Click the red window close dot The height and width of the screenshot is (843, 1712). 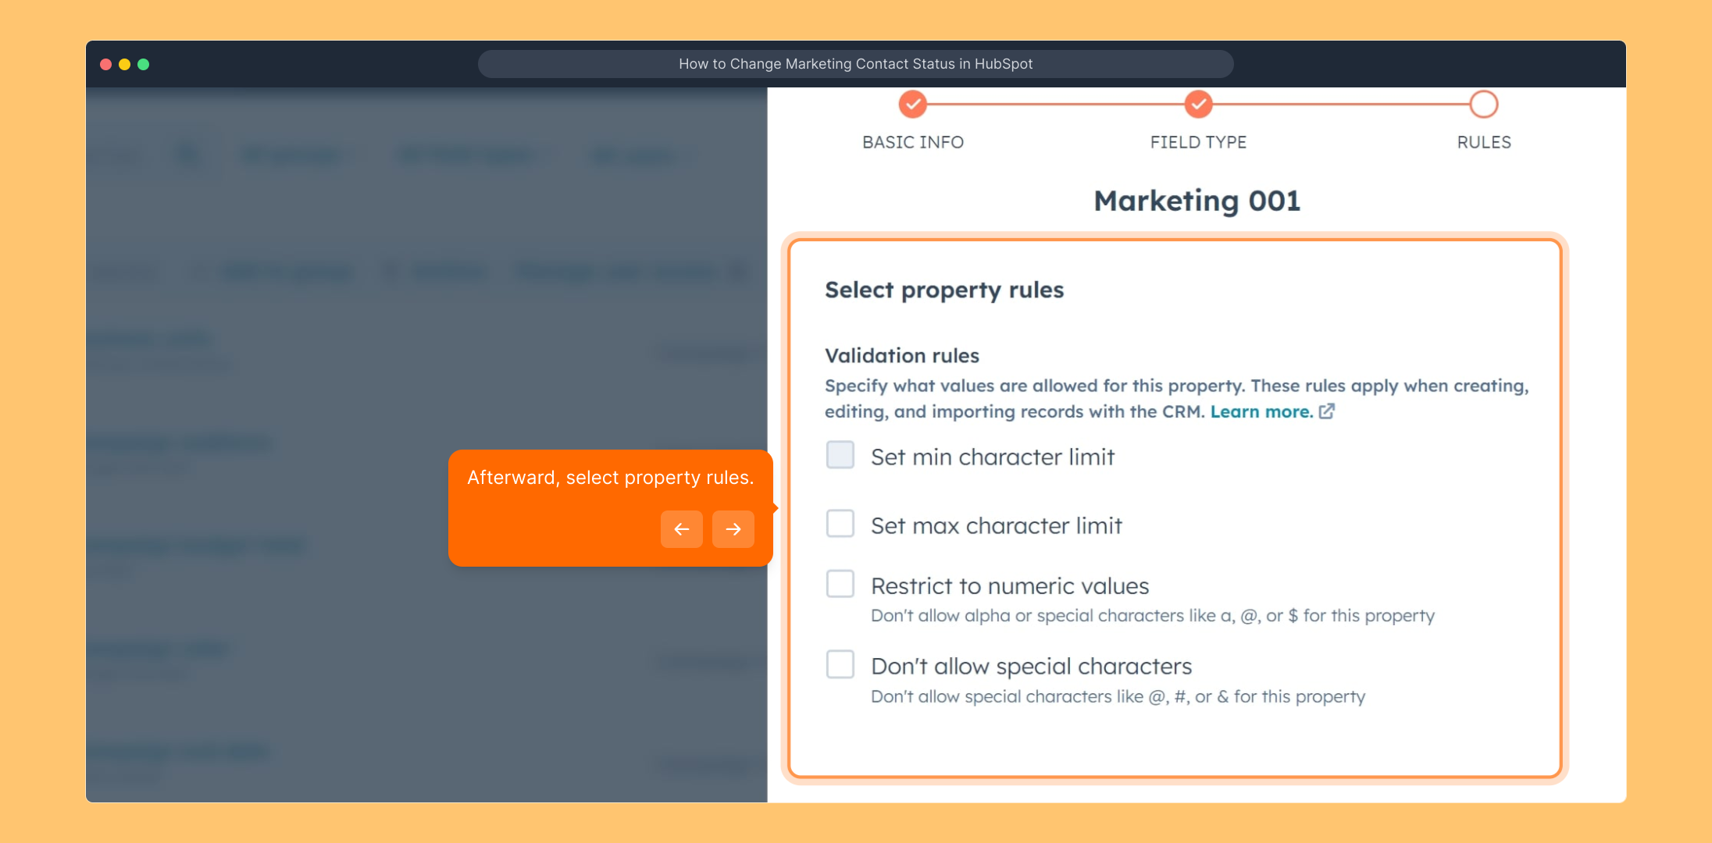click(105, 64)
